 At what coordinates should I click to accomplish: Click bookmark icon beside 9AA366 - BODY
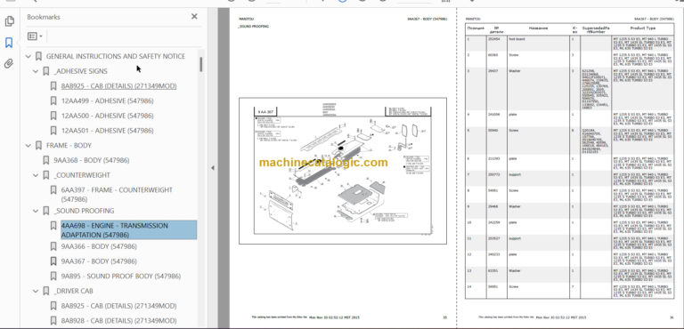(x=53, y=246)
